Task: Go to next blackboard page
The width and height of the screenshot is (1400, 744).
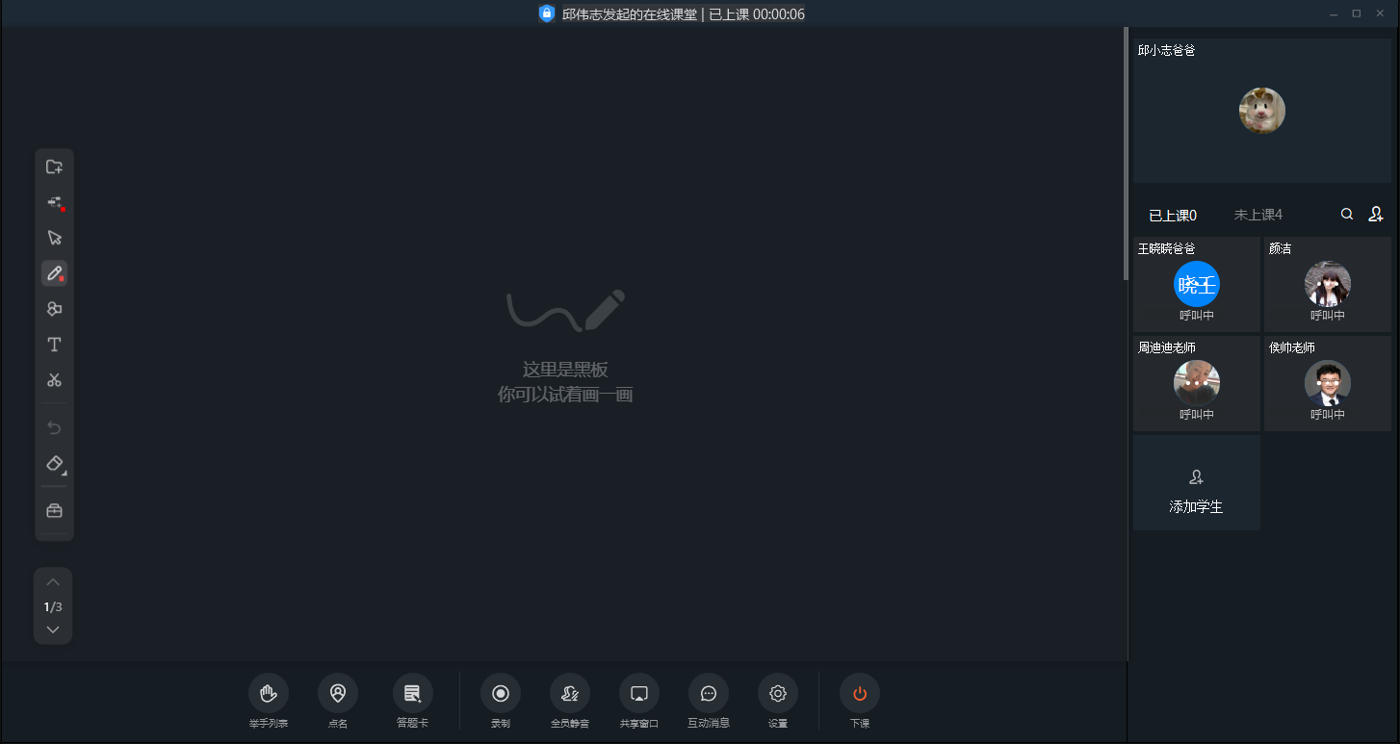Action: tap(53, 629)
